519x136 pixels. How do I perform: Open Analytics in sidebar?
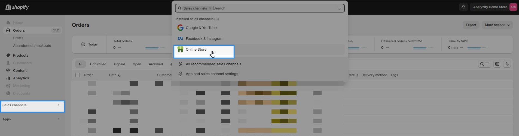coord(21,78)
